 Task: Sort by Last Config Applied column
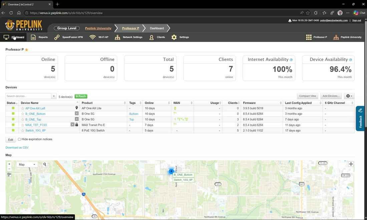point(303,103)
